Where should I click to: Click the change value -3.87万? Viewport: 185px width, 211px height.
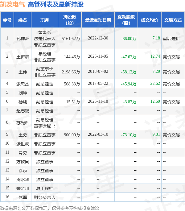[x=130, y=102]
